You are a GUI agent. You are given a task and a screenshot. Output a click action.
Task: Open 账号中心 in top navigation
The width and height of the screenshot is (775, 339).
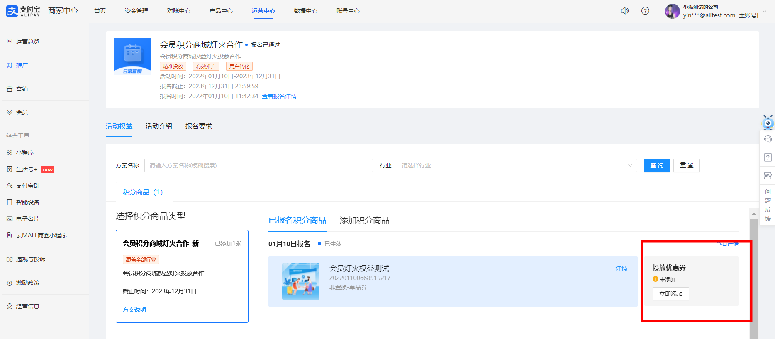pyautogui.click(x=348, y=11)
